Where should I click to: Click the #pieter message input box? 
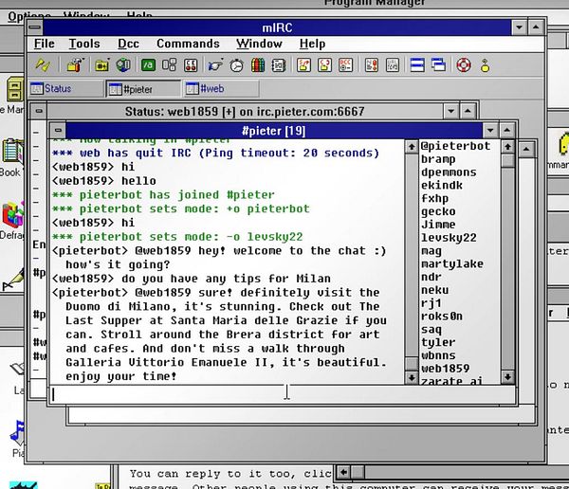click(282, 394)
